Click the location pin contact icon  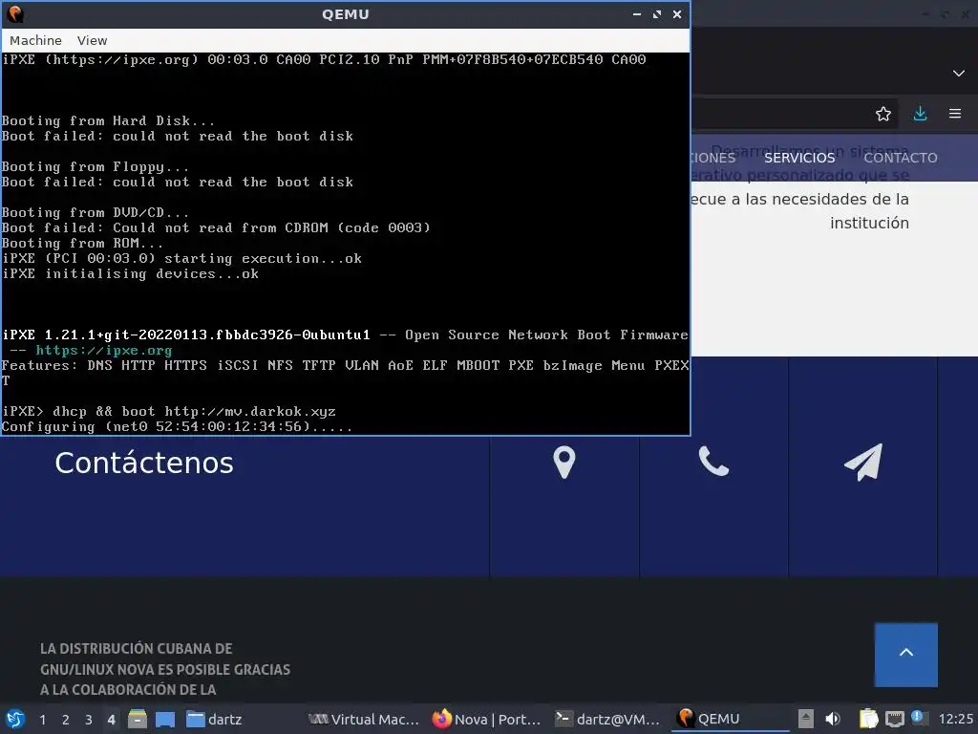click(563, 463)
